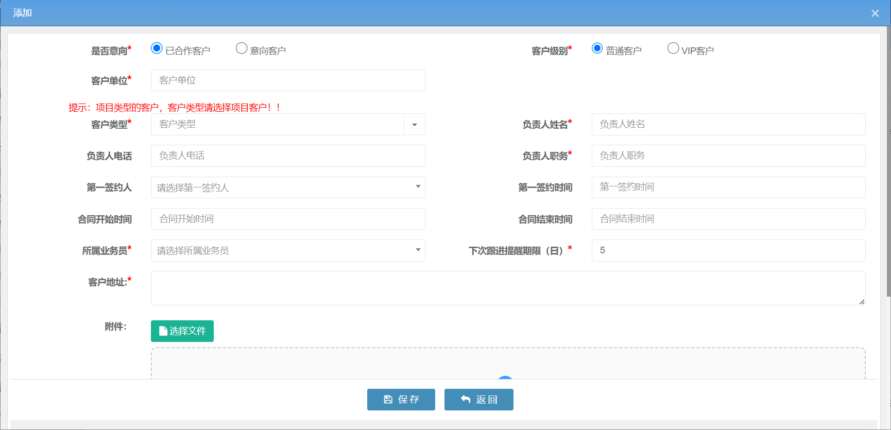Close the 添加 dialog with X icon
The height and width of the screenshot is (430, 891).
pos(875,13)
